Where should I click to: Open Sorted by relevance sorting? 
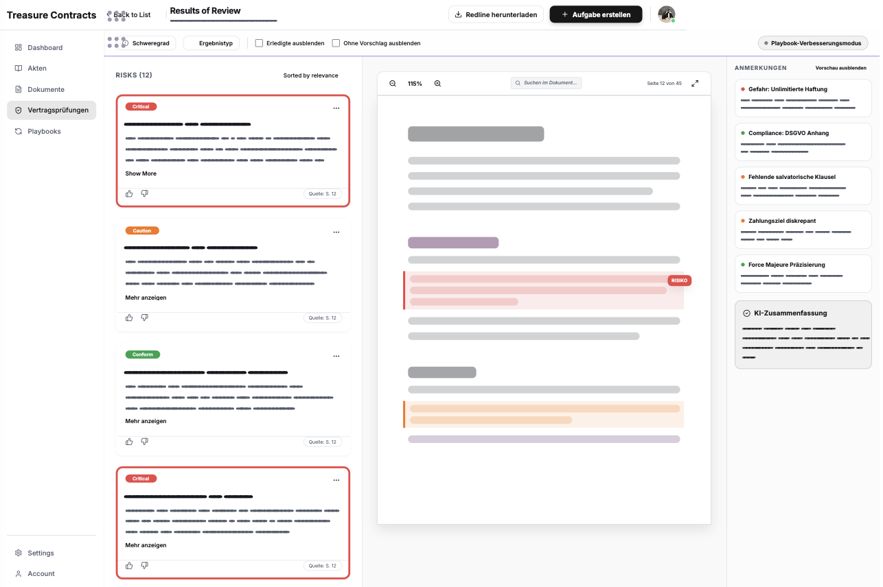[310, 75]
